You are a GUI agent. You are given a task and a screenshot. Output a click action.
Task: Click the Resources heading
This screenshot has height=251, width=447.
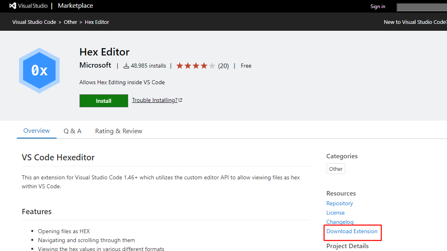point(341,193)
